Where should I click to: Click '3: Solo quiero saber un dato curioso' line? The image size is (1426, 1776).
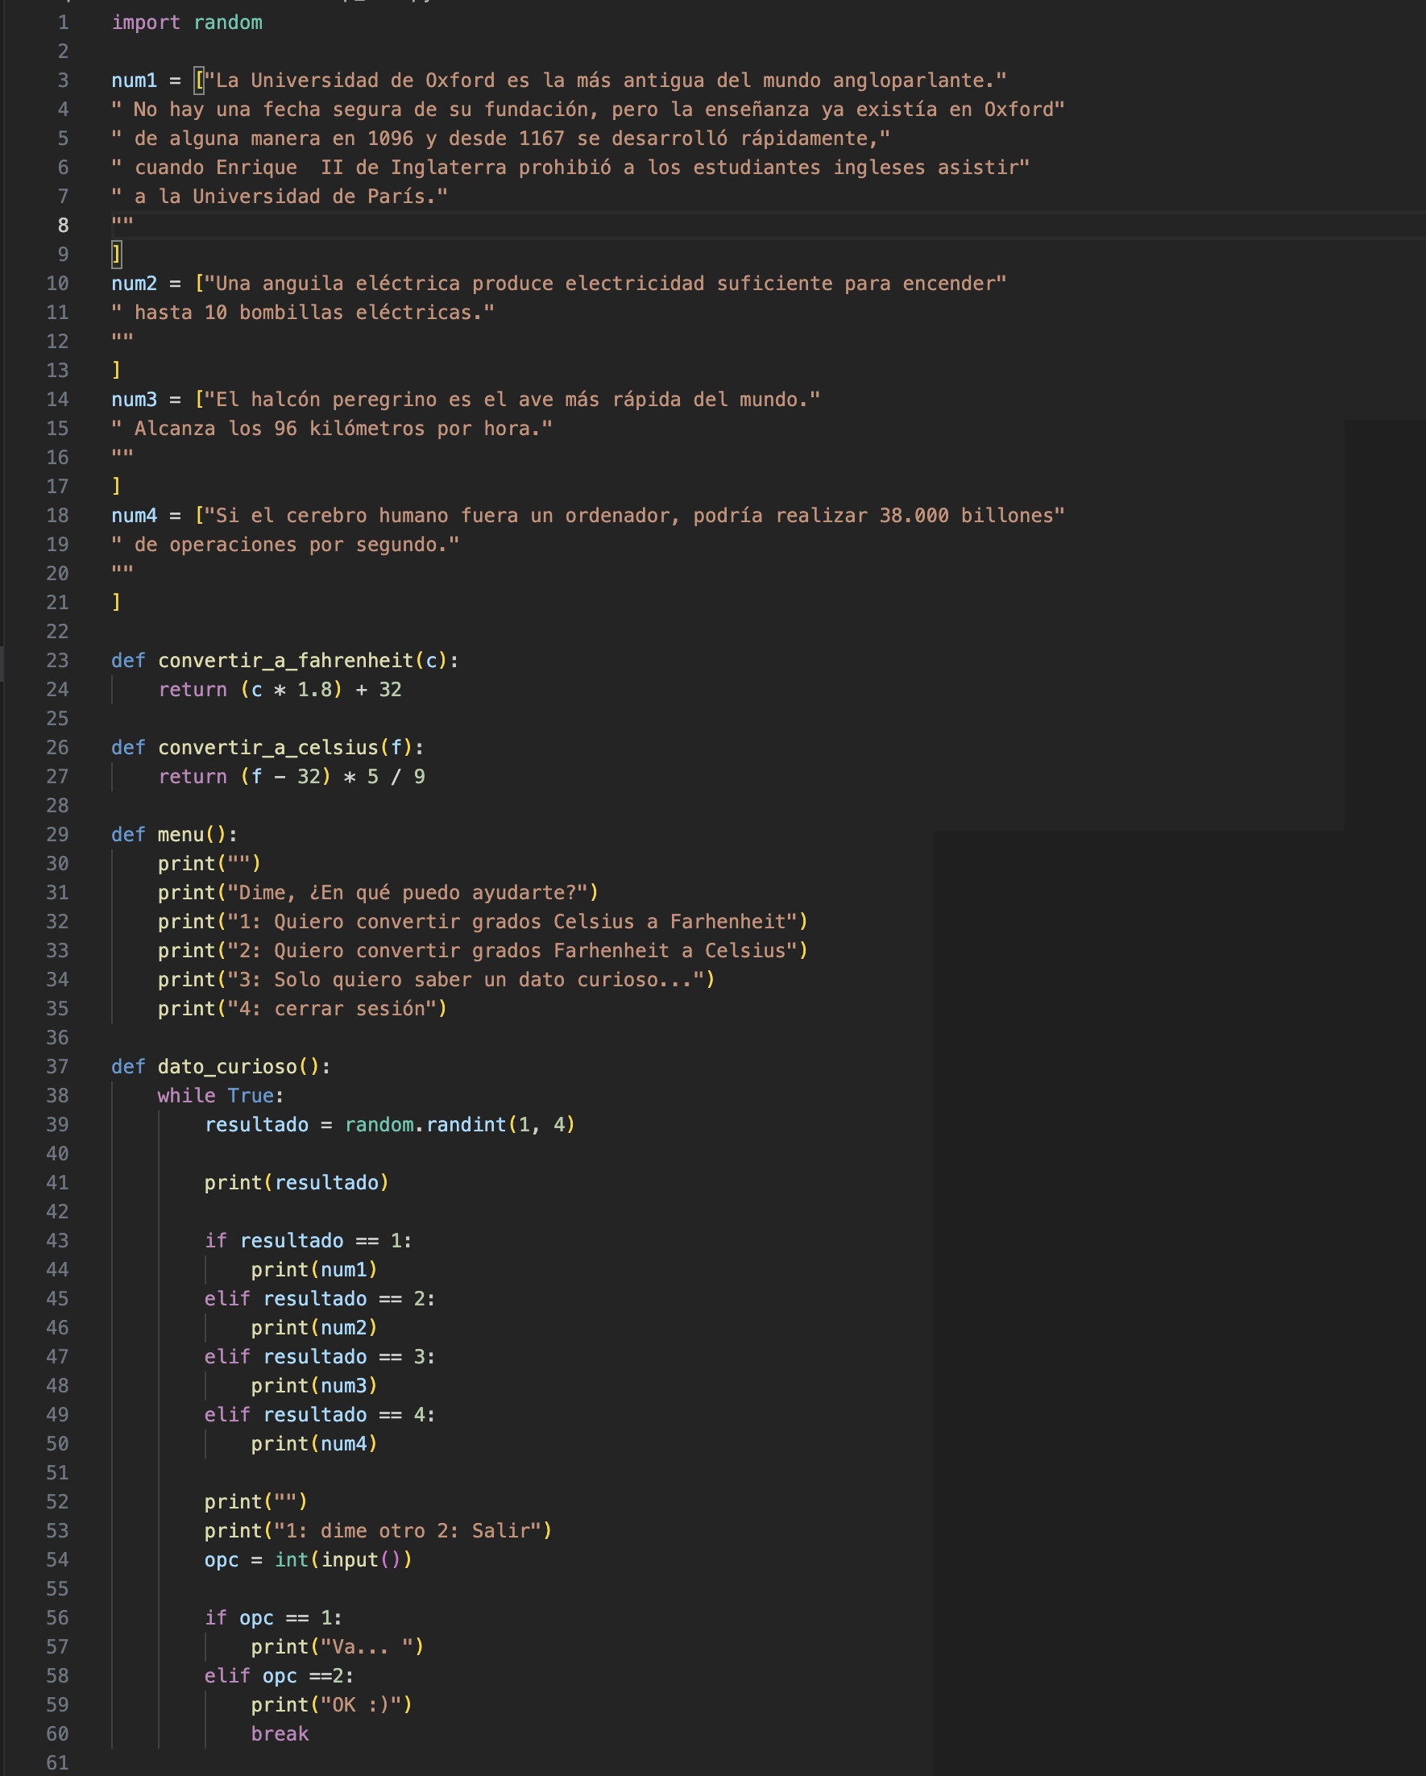click(x=437, y=979)
